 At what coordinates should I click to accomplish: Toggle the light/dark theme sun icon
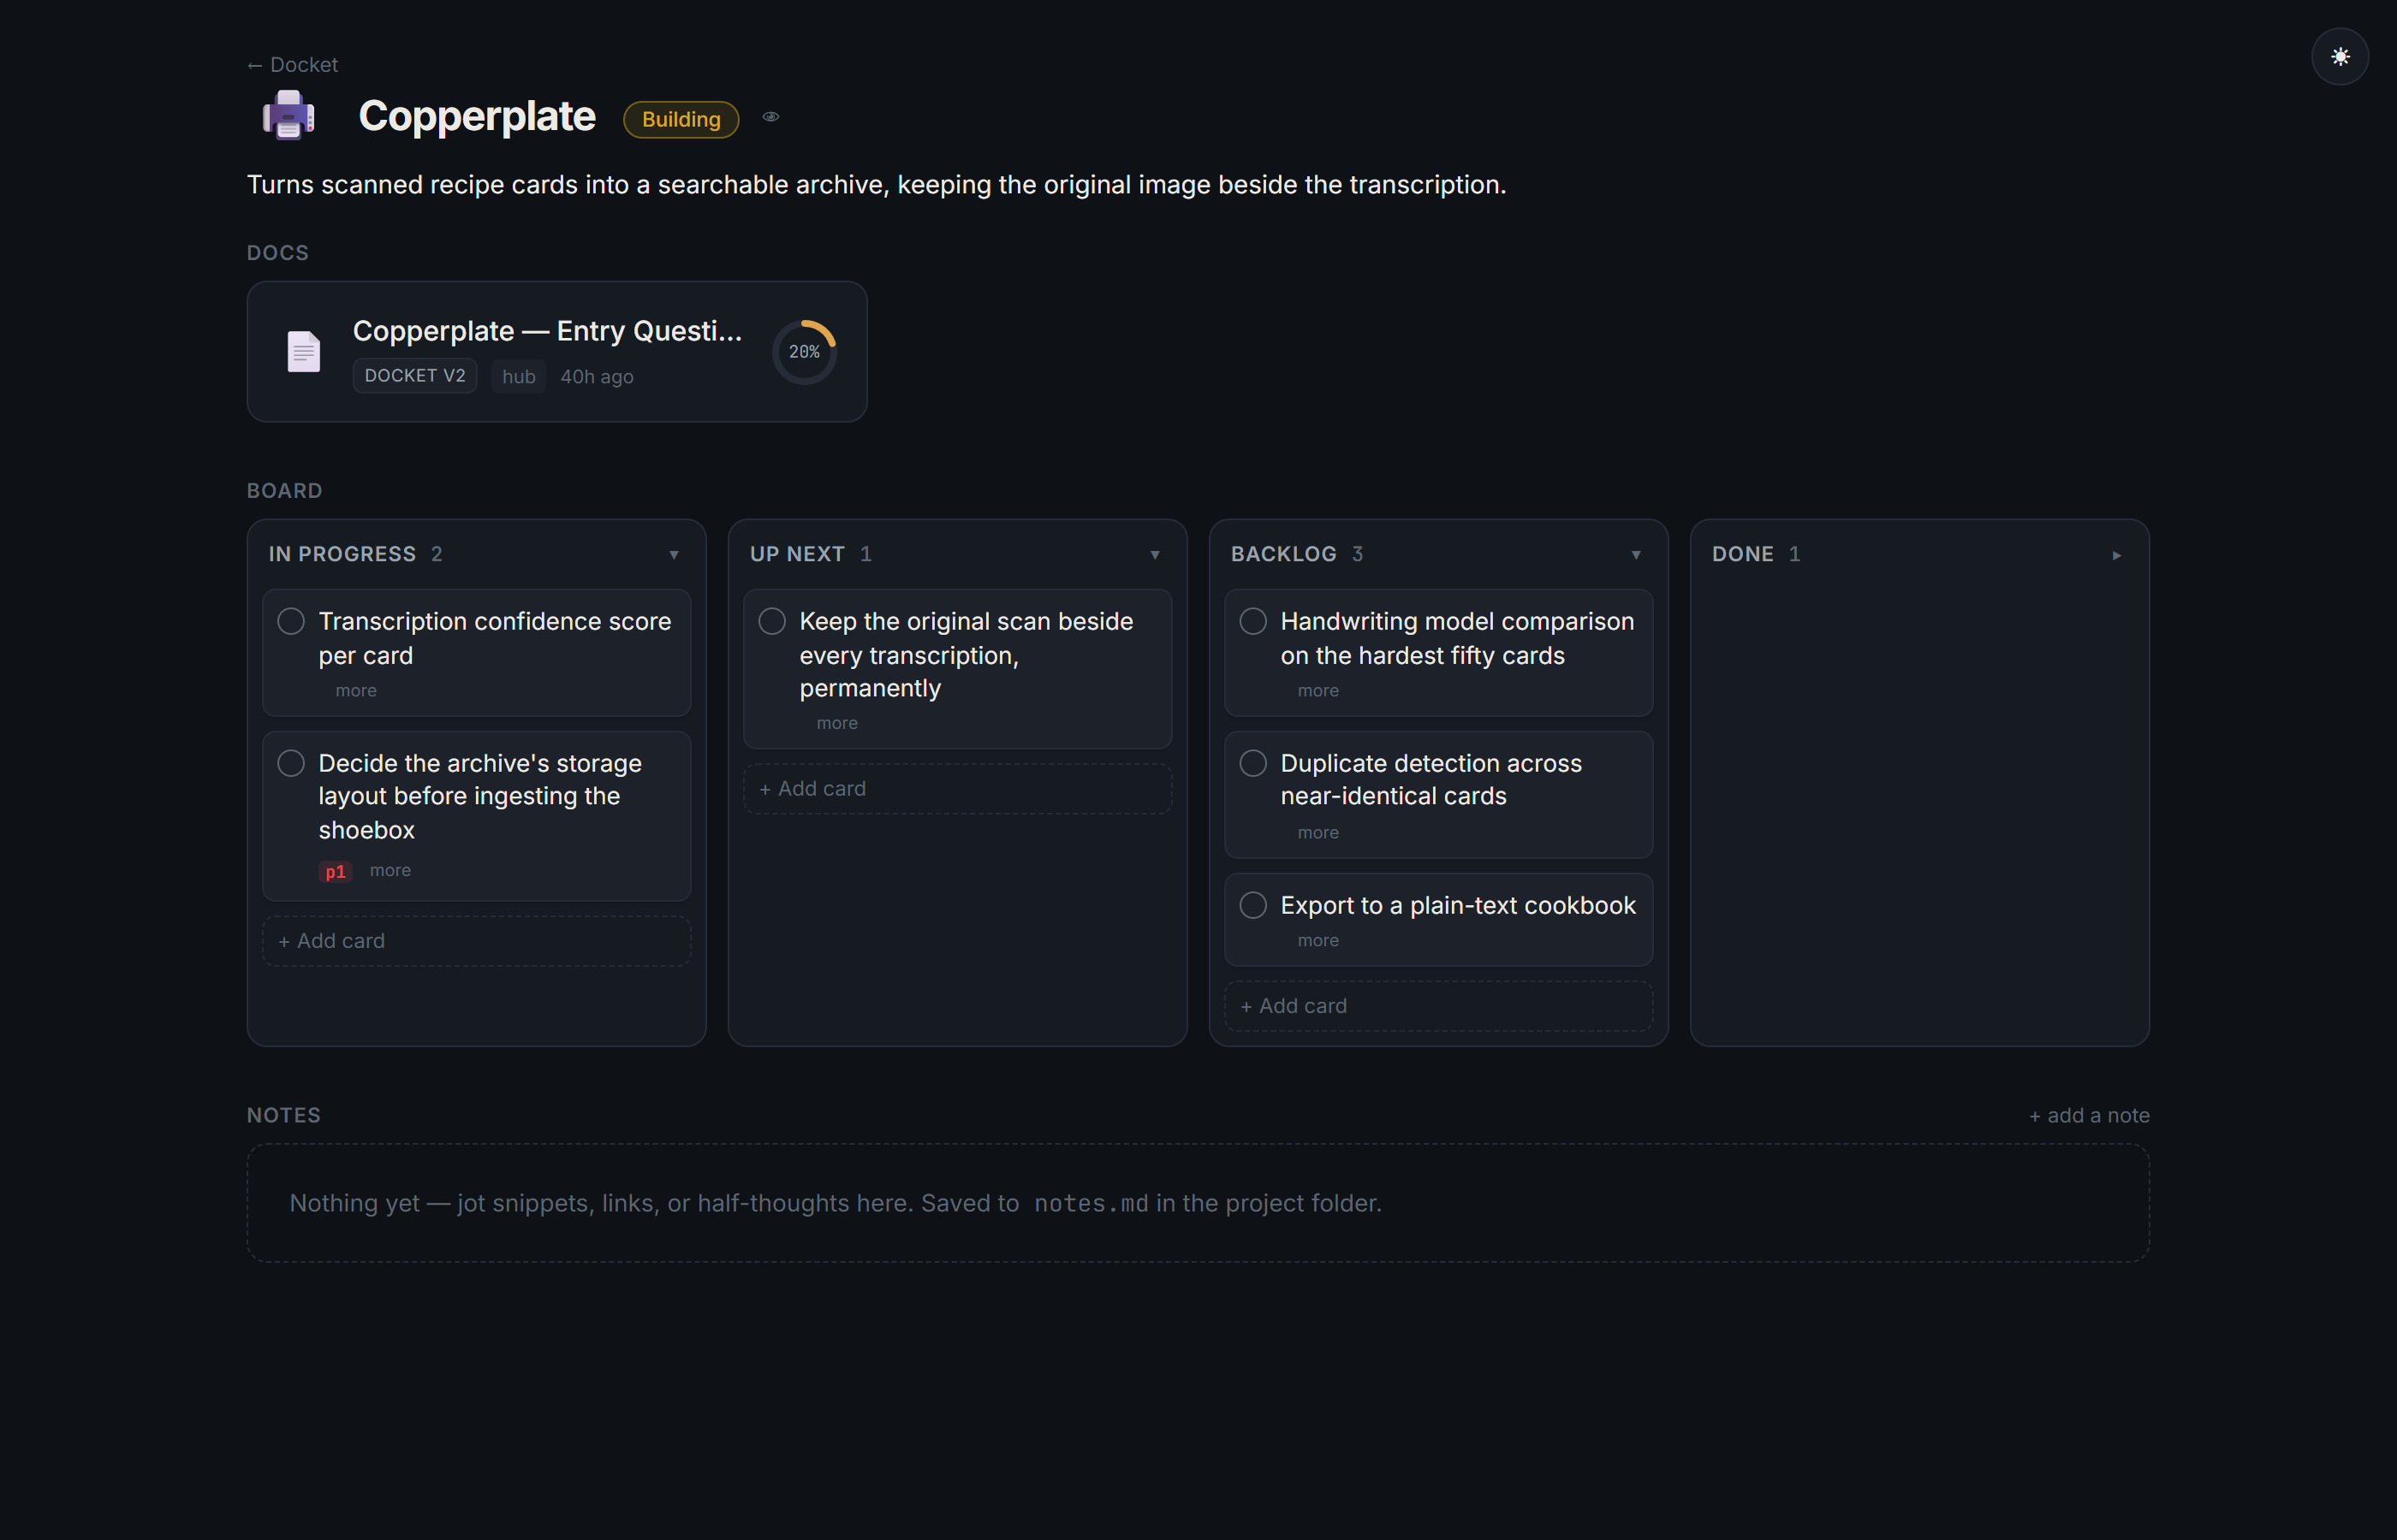click(2339, 57)
